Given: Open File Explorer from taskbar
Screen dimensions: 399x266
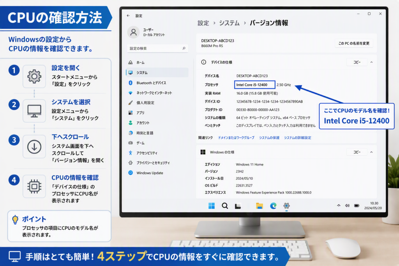Looking at the screenshot, I should click(260, 206).
